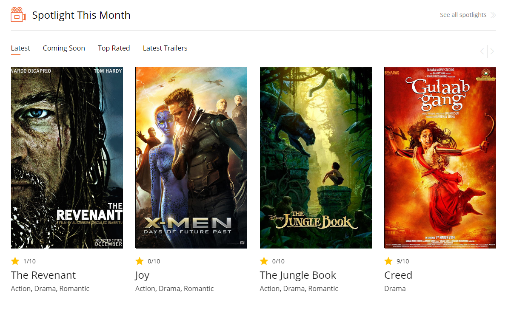Click the star icon for The Jungle Book
The image size is (508, 325).
(x=264, y=261)
